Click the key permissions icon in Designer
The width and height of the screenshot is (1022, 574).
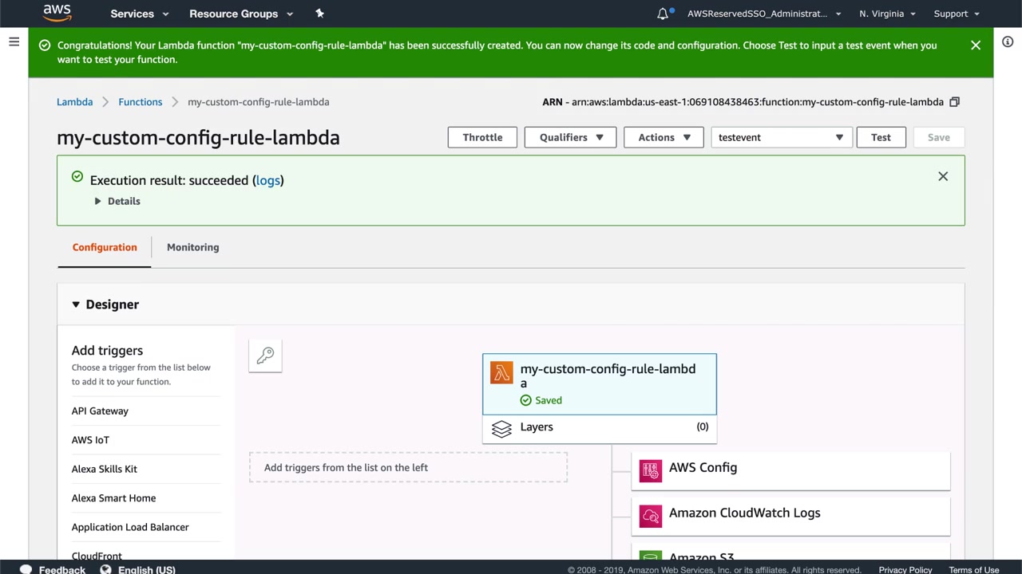pyautogui.click(x=265, y=356)
